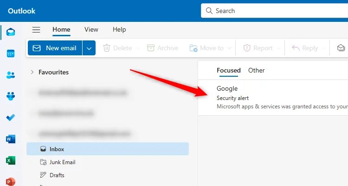Open the Groups icon in sidebar

pos(11,96)
